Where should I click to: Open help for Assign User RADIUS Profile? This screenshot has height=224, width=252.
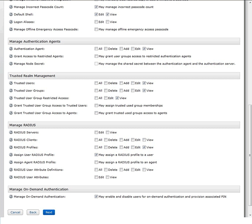(x=11, y=155)
